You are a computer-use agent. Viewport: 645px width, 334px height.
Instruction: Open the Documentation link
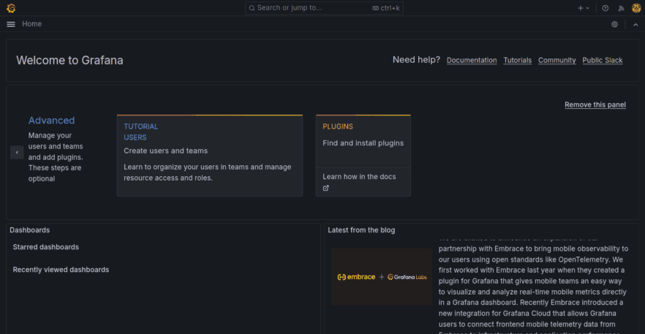tap(472, 61)
